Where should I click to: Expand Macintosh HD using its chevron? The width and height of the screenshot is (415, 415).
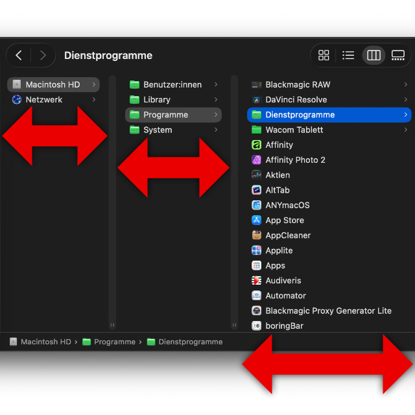pos(94,84)
